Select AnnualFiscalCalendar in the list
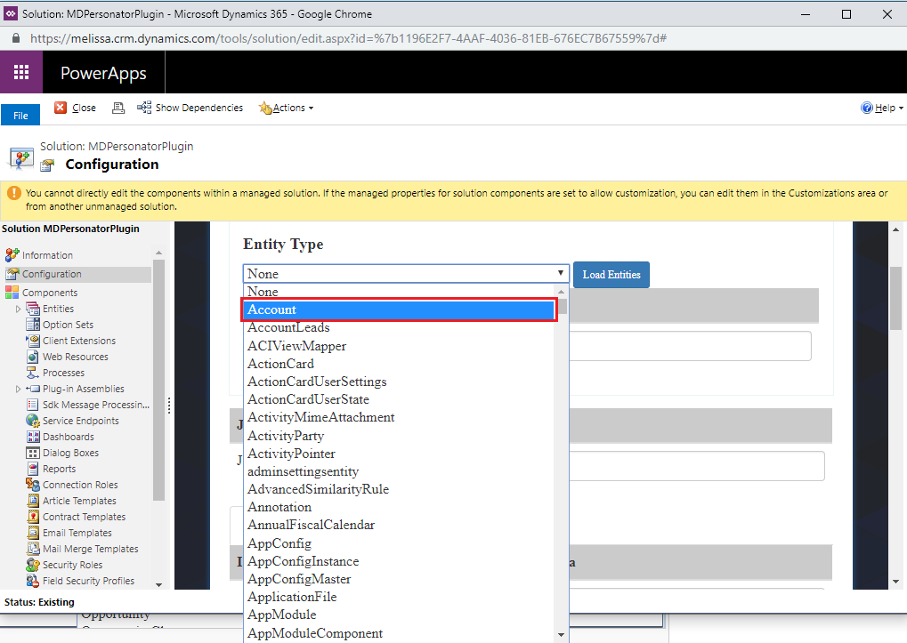The width and height of the screenshot is (907, 643). point(399,525)
